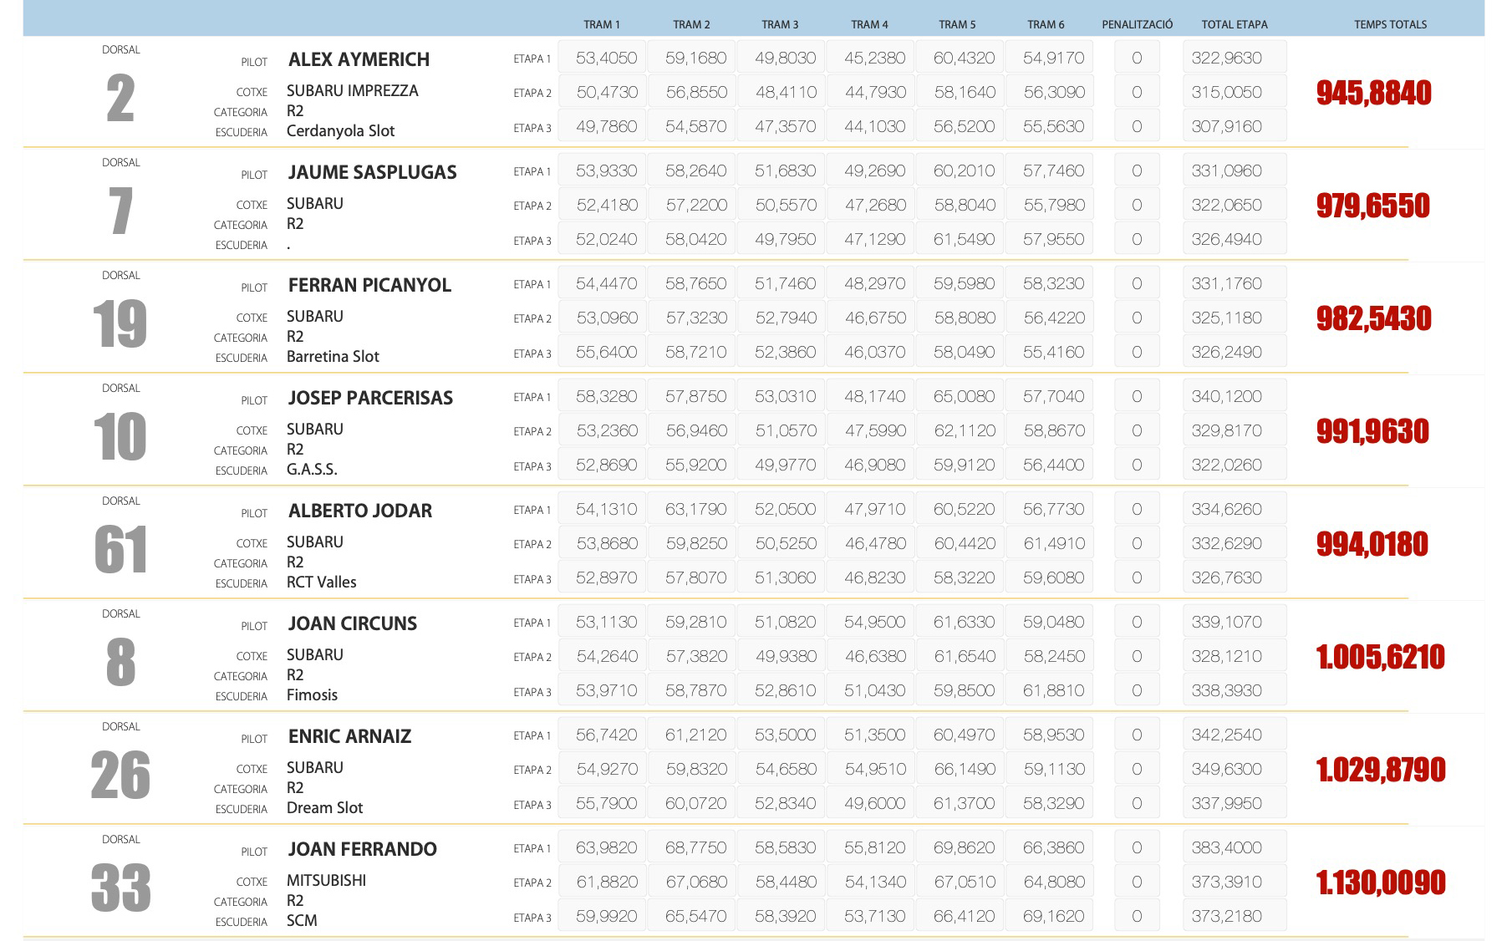The width and height of the screenshot is (1507, 941).
Task: Click the TOTAL ETAPA column header
Action: [1234, 24]
